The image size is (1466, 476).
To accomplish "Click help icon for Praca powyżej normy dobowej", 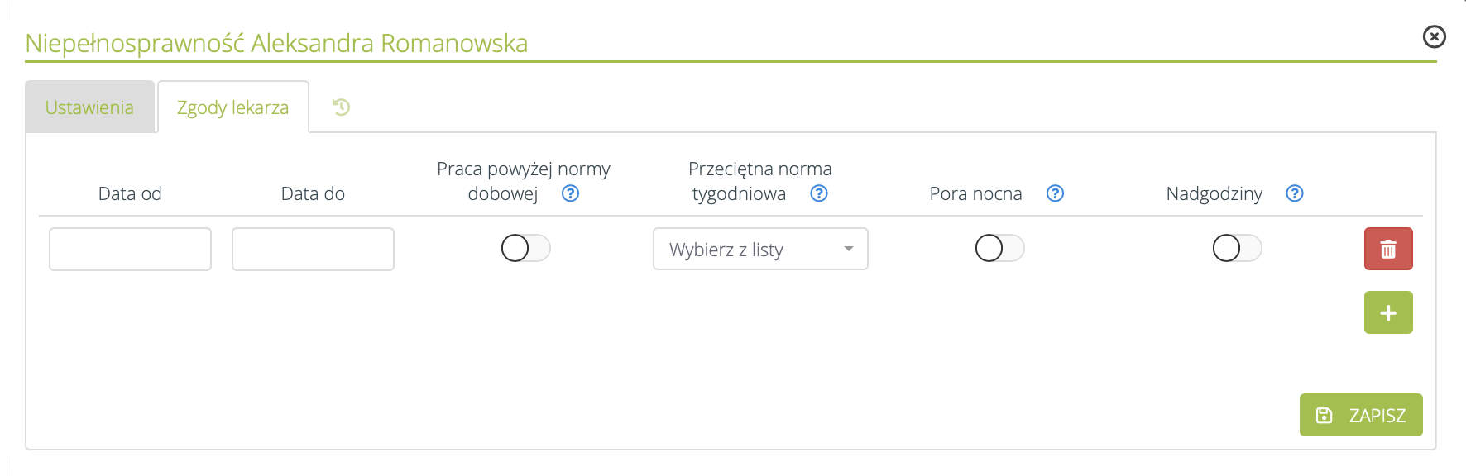I will [x=570, y=193].
